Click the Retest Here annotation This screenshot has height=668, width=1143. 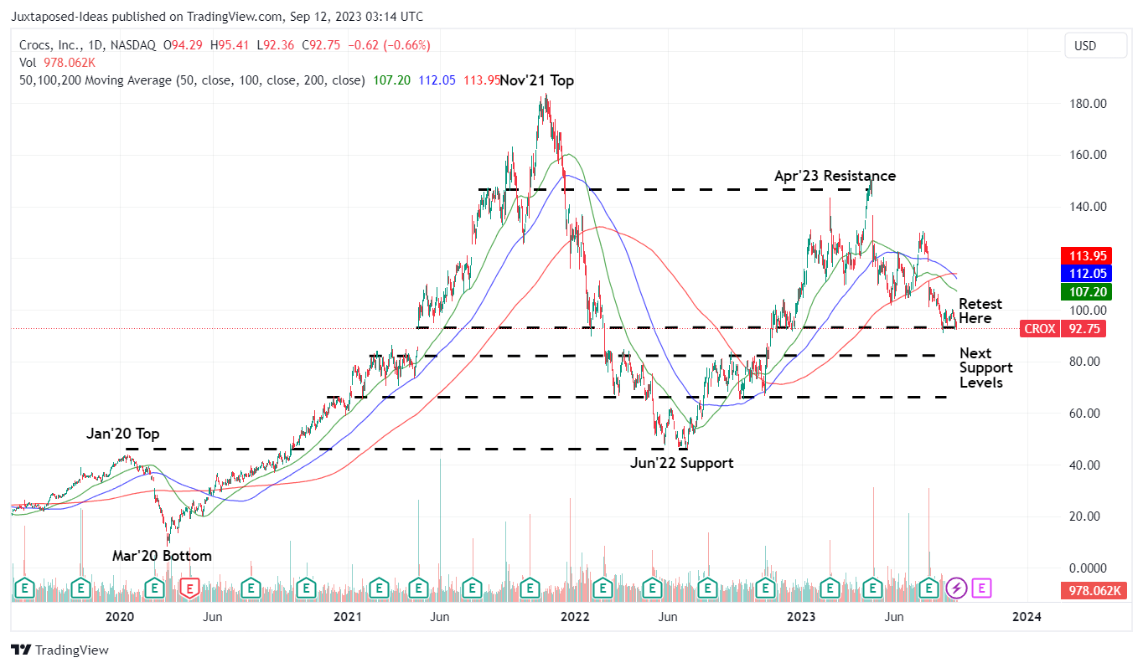(980, 311)
